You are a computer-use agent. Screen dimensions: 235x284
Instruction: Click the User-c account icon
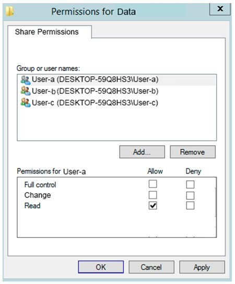click(26, 102)
